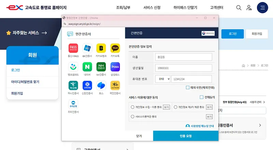Check the 재외국민(해외전화) checkbox
This screenshot has height=150, width=273.
tap(187, 87)
